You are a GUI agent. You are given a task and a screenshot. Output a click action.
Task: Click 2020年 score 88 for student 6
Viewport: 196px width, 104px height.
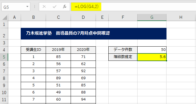83,93
